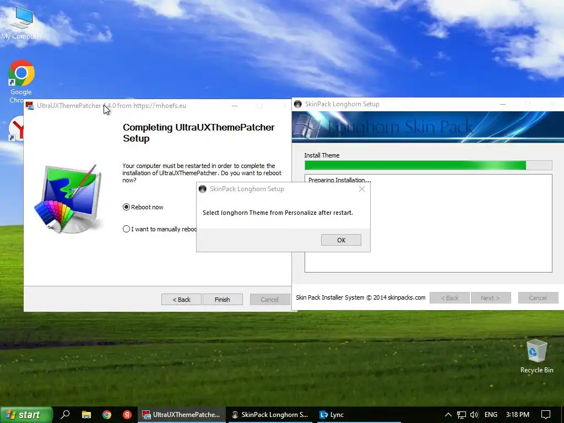564x423 pixels.
Task: Show hidden tray icons chevron
Action: [x=448, y=415]
